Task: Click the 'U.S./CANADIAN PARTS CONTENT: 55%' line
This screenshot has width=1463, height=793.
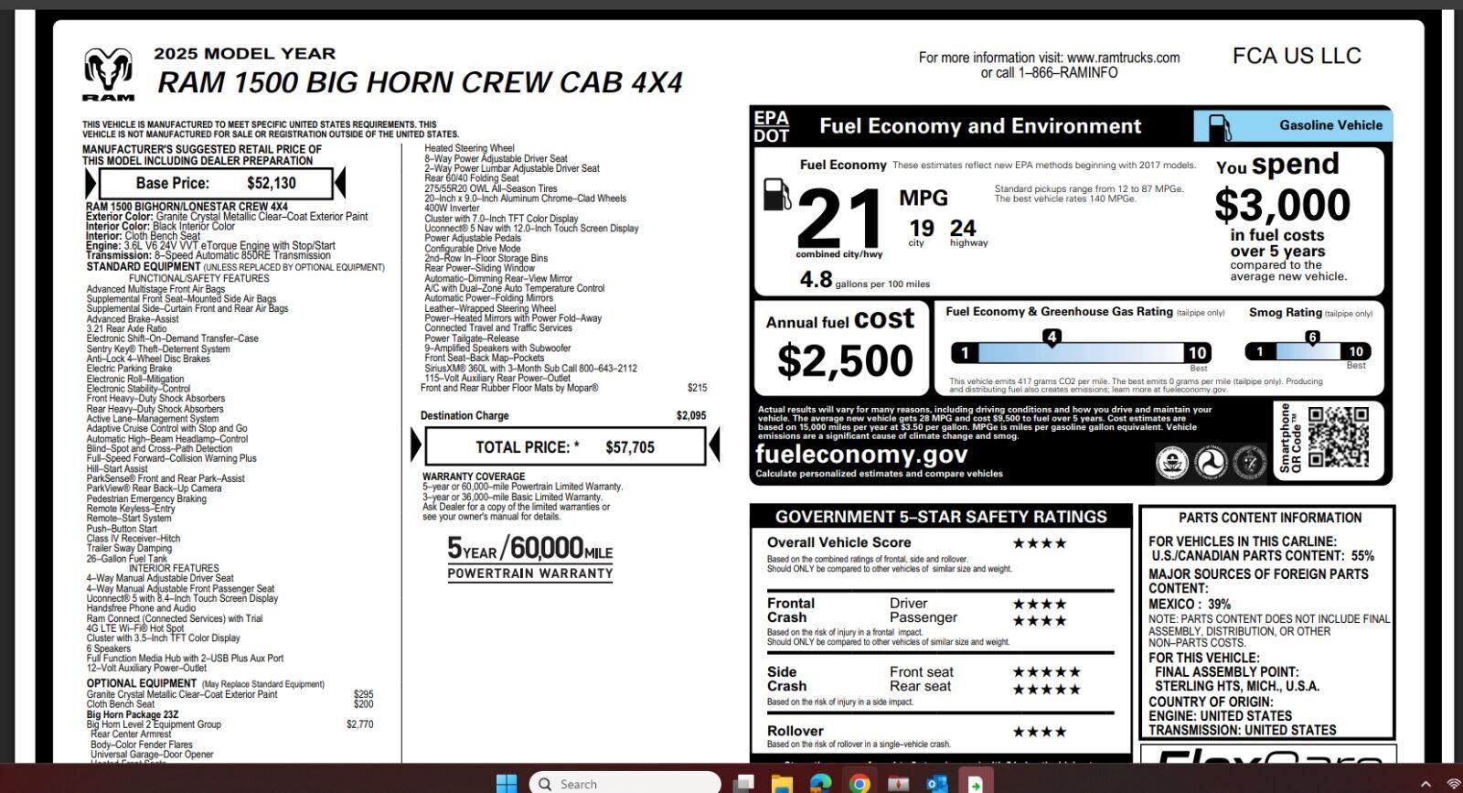Action: (1263, 555)
